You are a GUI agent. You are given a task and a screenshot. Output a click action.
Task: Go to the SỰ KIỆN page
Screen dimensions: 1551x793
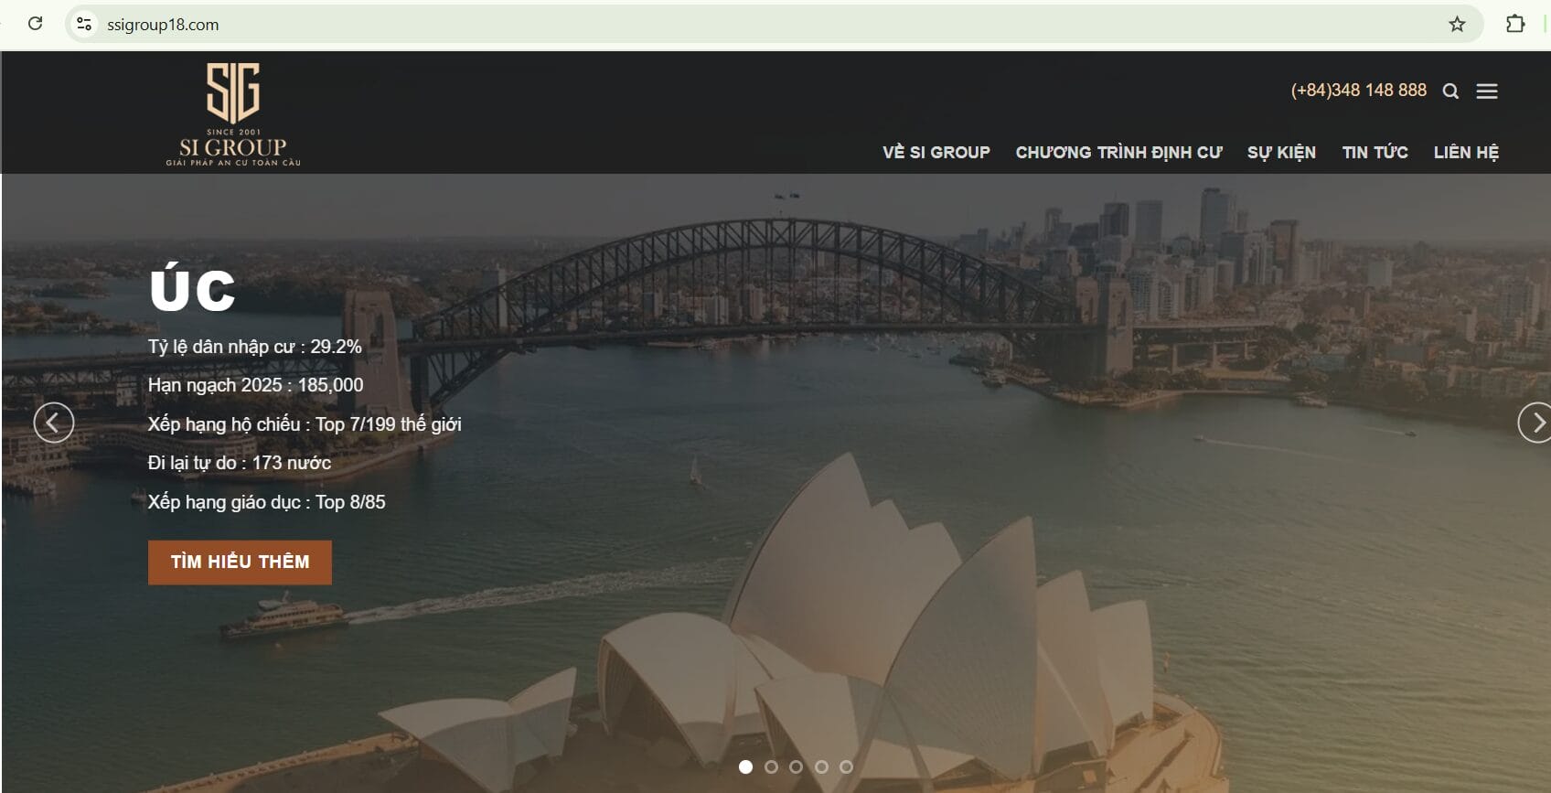tap(1281, 152)
